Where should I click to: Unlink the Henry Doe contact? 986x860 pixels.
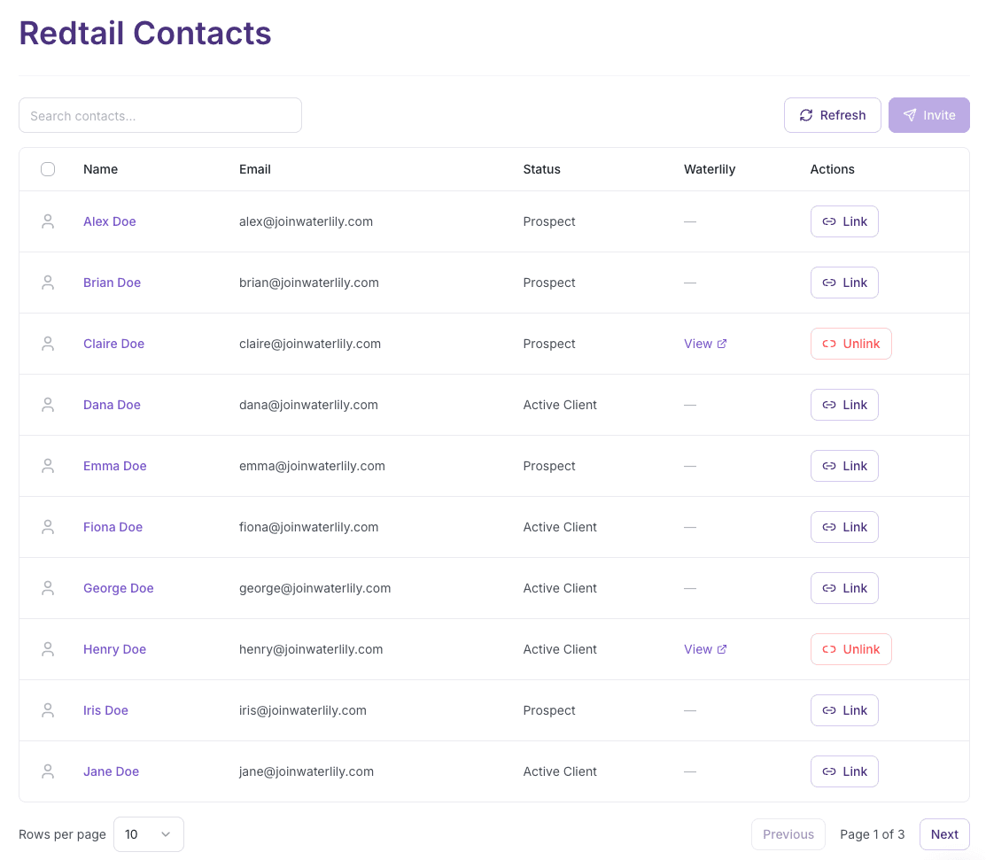[850, 649]
